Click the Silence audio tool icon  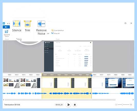point(17,23)
